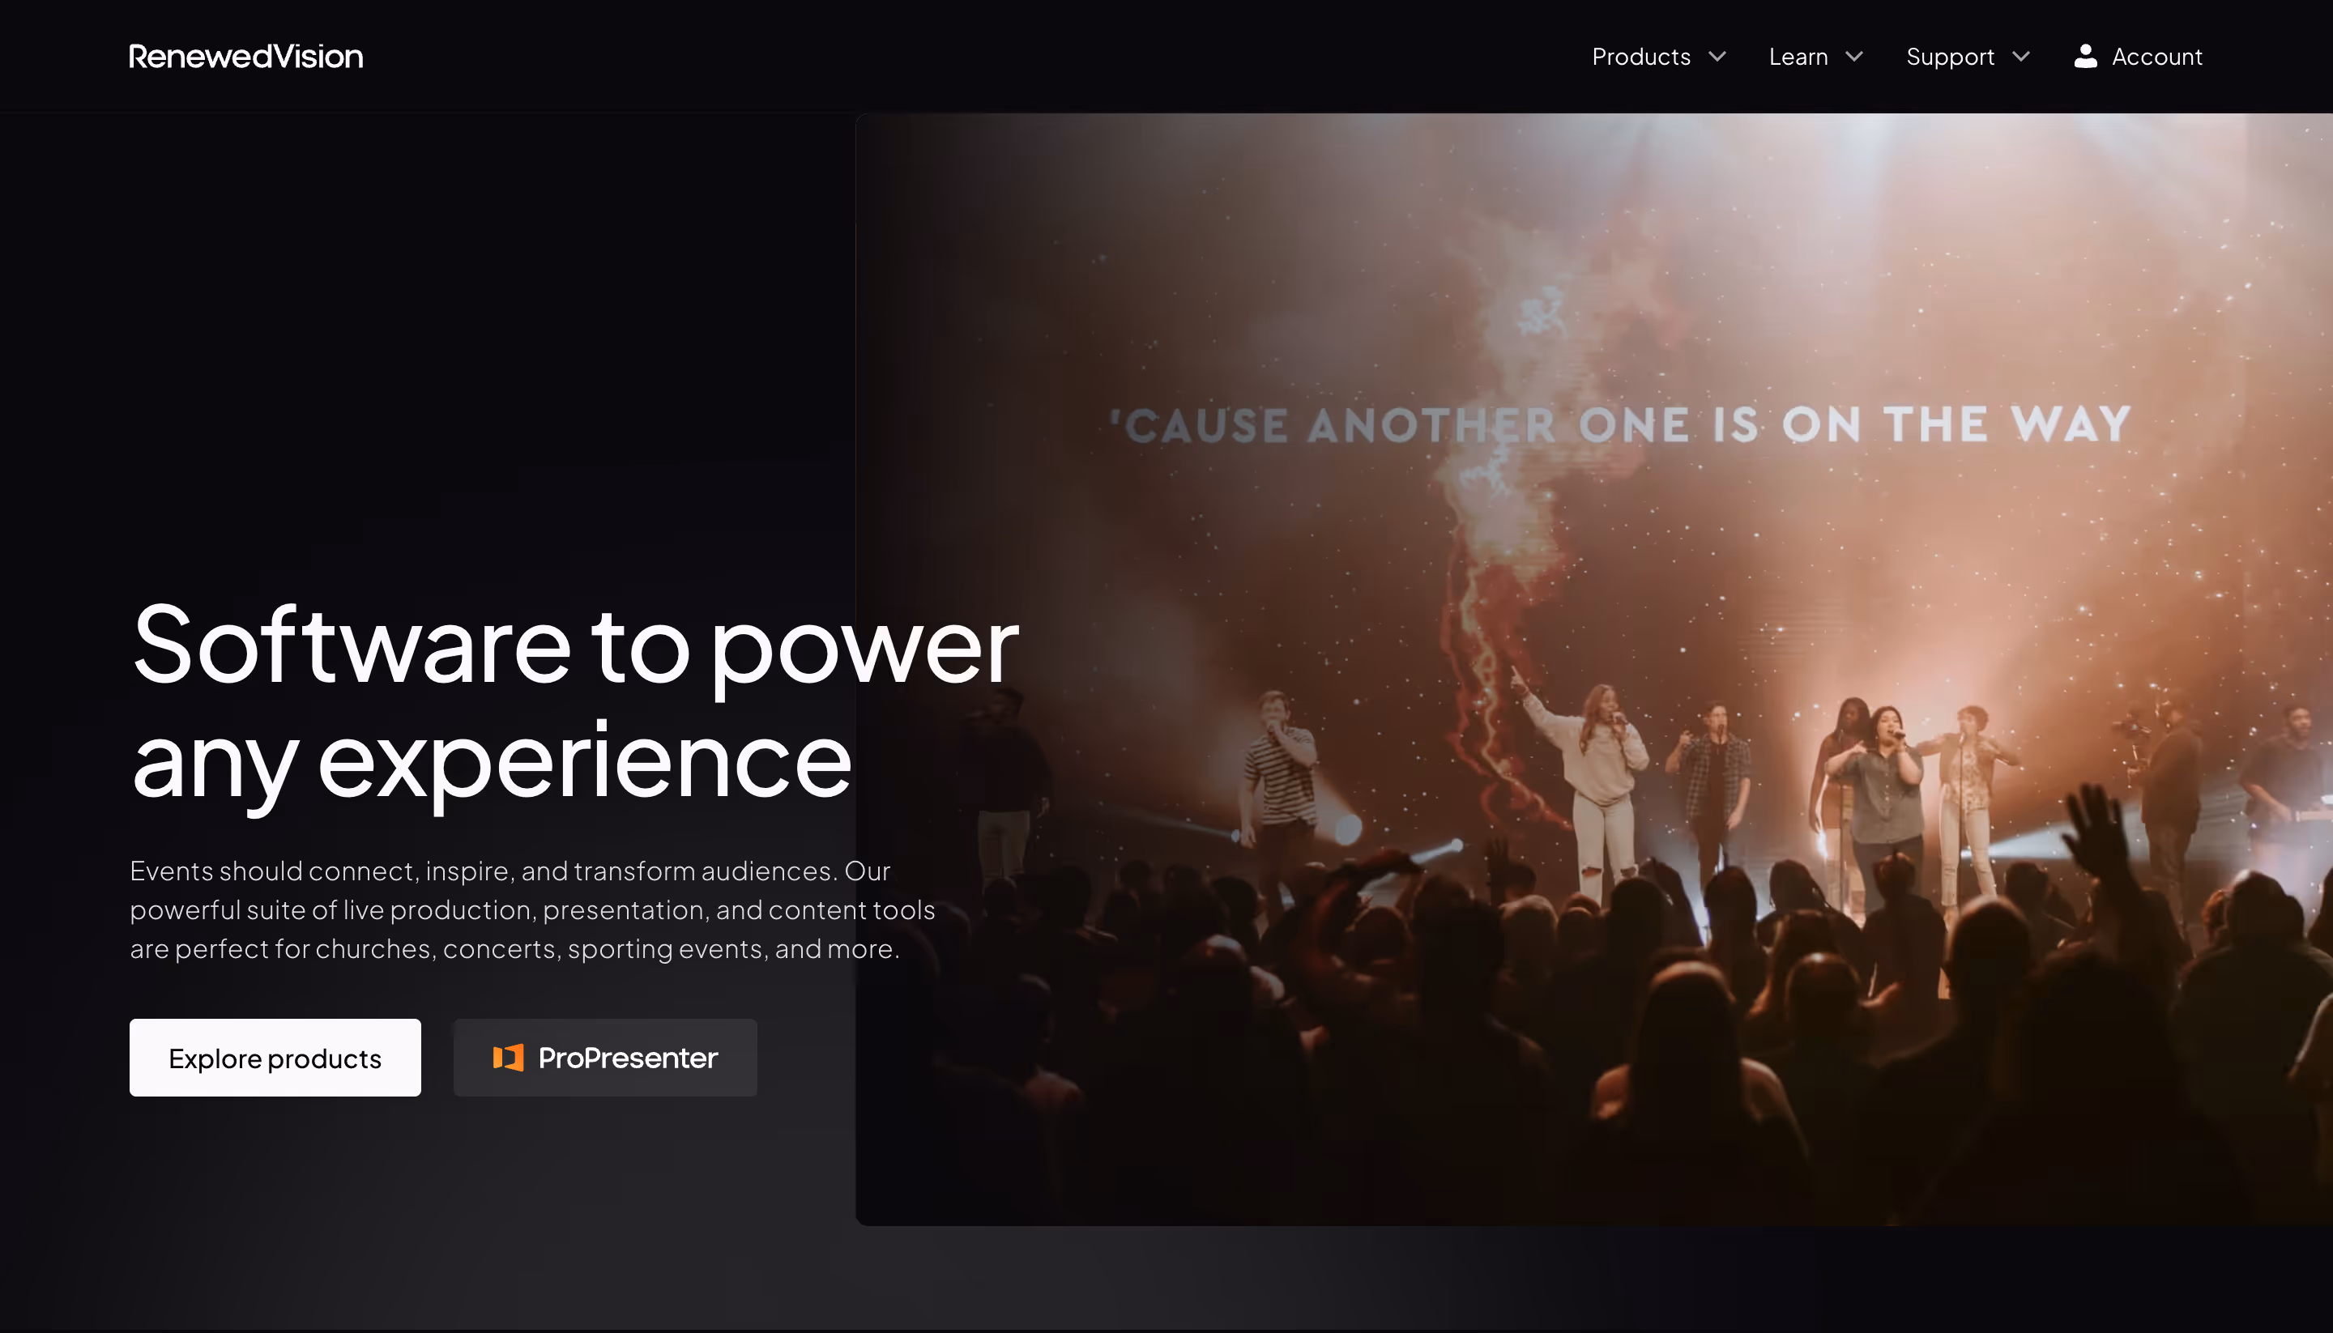Click the concert hero image
The width and height of the screenshot is (2333, 1333).
pyautogui.click(x=1593, y=668)
